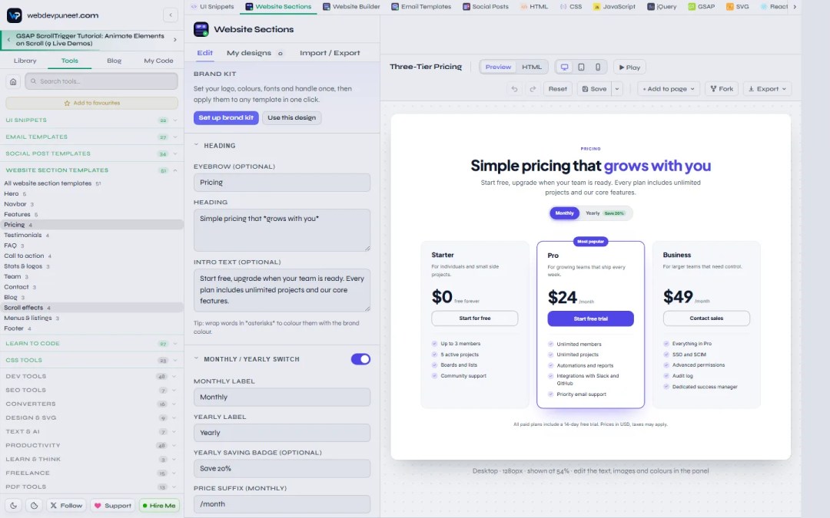Switch to the Library tab

tap(25, 61)
